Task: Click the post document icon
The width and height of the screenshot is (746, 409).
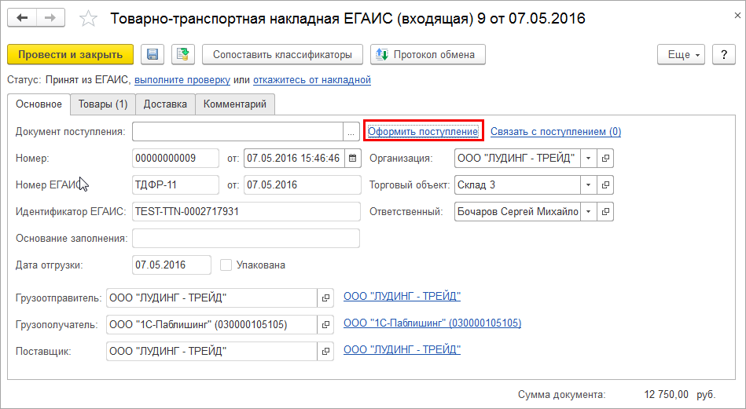Action: [182, 55]
